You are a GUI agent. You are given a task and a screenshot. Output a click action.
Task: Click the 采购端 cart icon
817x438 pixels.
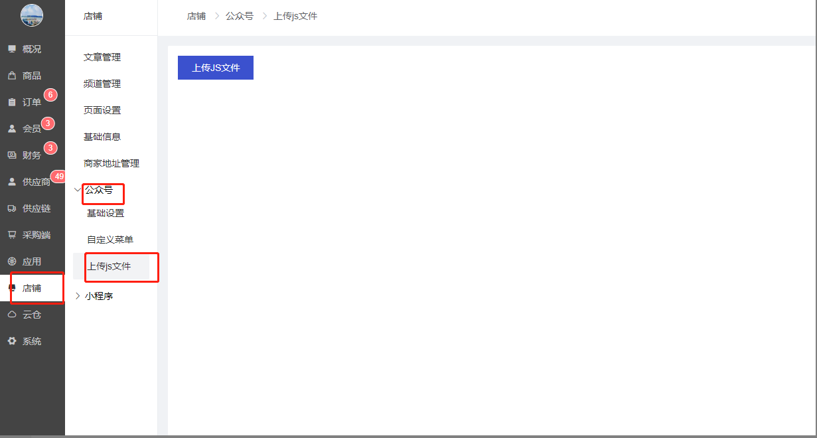pyautogui.click(x=12, y=235)
